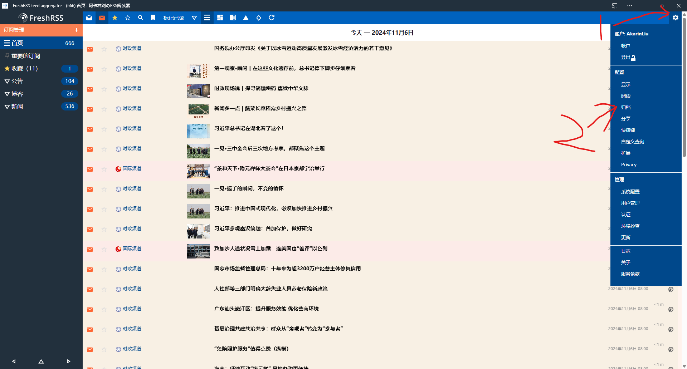Viewport: 687px width, 369px height.
Task: Expand the 博客 category arrow
Action: 7,94
